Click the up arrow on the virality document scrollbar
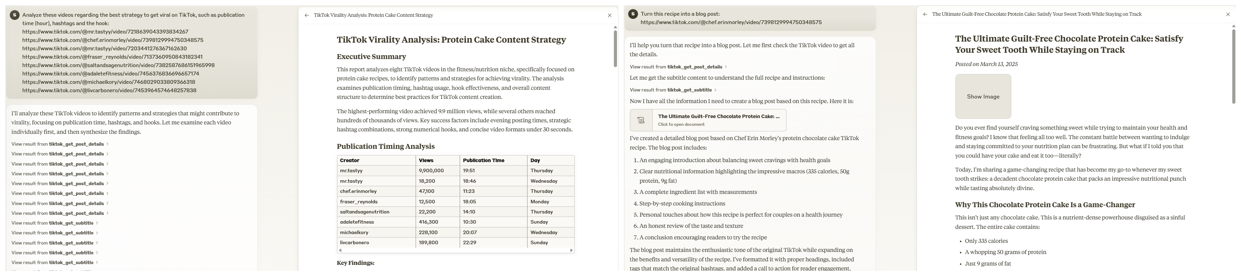Image resolution: width=1241 pixels, height=276 pixels. (615, 28)
